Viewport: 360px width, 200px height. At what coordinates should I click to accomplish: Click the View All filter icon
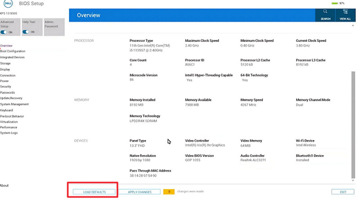click(x=345, y=15)
